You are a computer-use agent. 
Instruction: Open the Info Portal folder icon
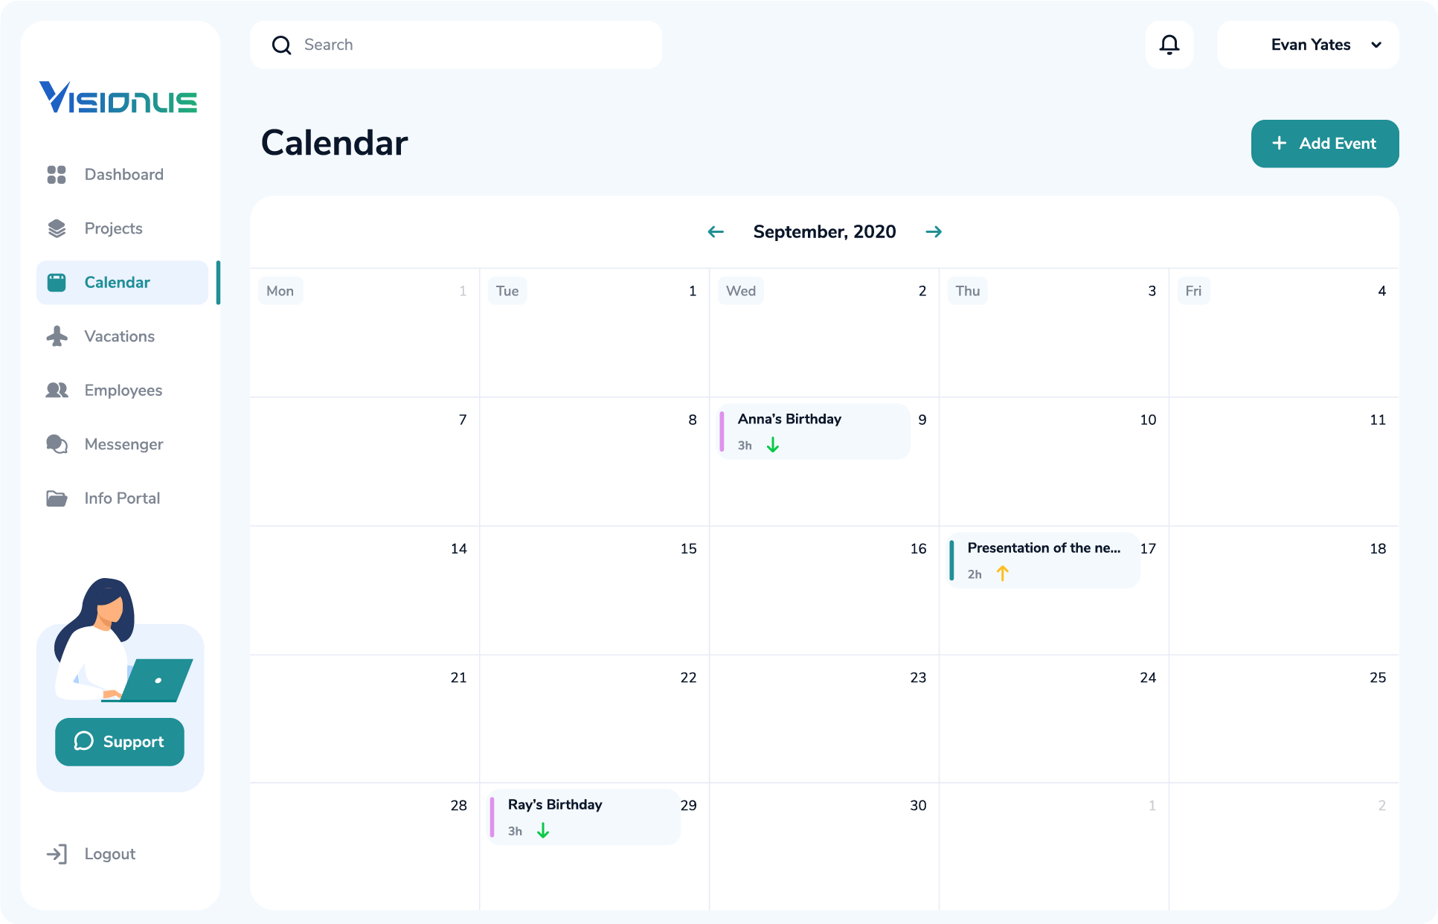57,498
